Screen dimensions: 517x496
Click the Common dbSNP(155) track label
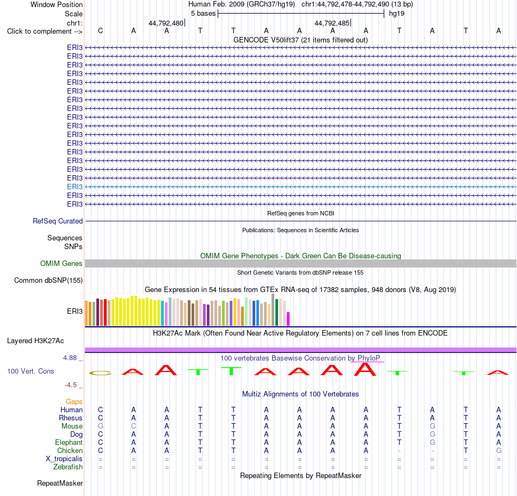48,281
